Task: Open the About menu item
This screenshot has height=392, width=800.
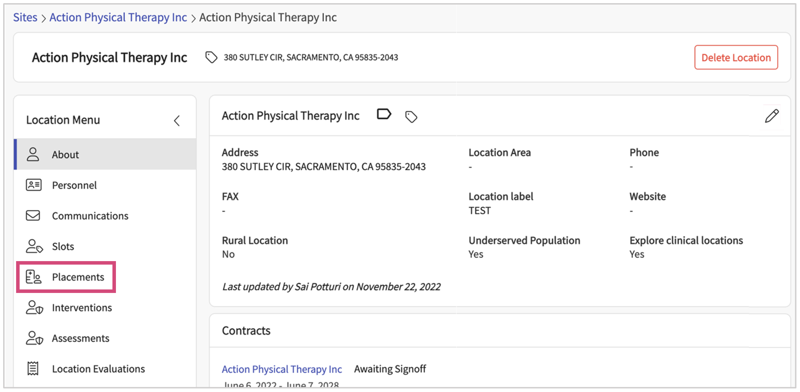Action: [65, 155]
